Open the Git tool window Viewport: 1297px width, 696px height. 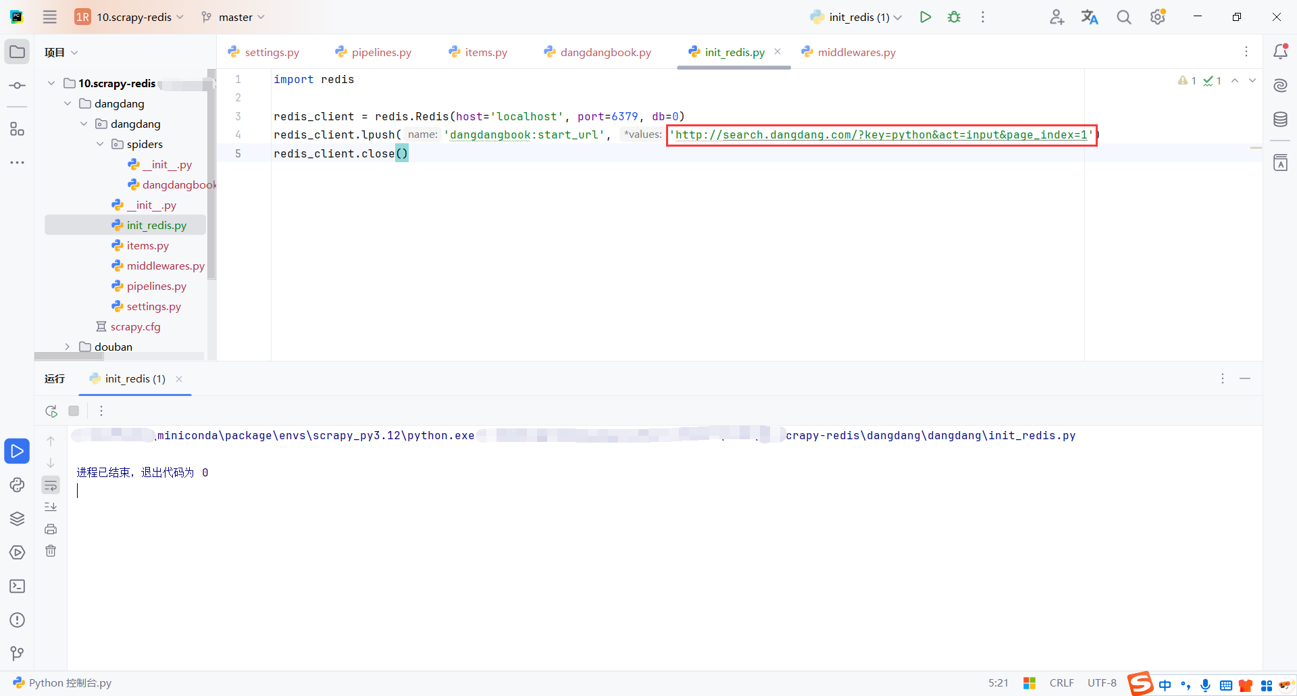point(17,653)
